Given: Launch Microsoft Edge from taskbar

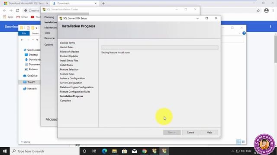Looking at the screenshot, I should click(104, 151).
